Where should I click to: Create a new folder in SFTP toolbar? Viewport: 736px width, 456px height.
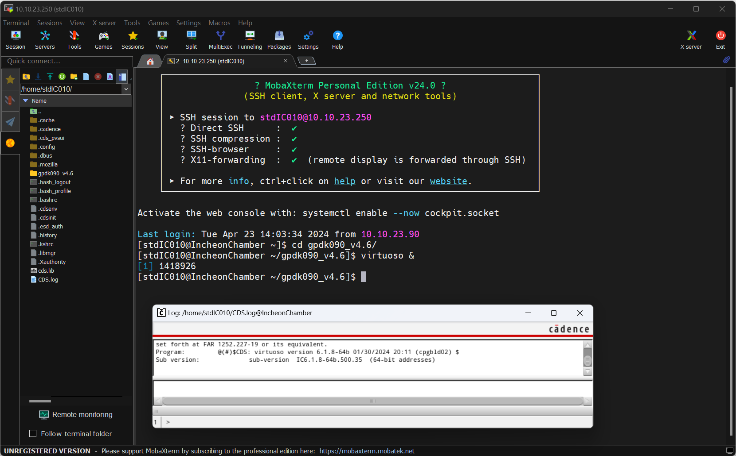click(74, 77)
